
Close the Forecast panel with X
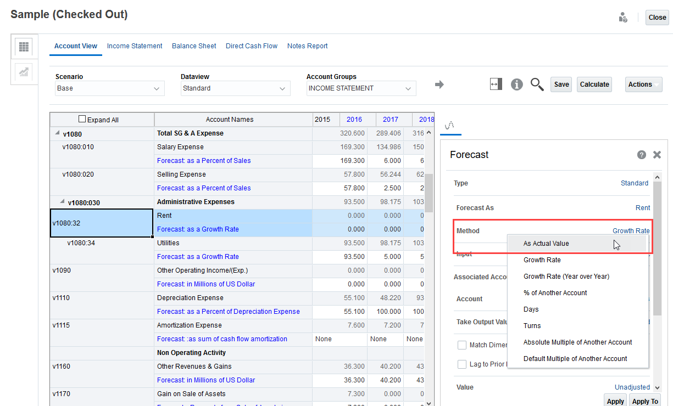coord(657,155)
